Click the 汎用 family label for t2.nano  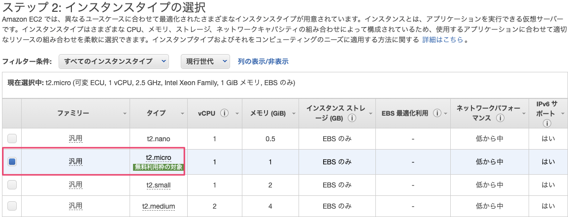coord(75,139)
